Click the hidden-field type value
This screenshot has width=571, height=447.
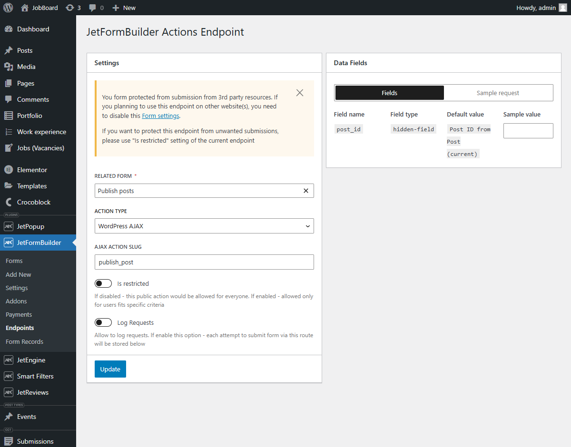tap(413, 129)
